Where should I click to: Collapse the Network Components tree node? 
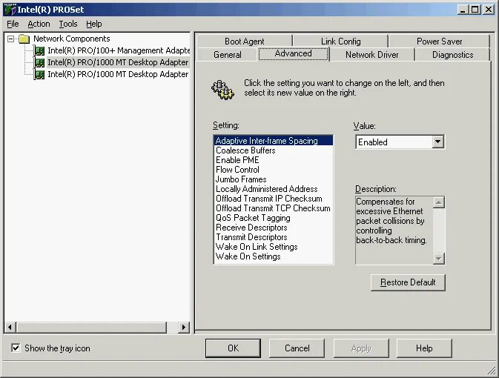[11, 39]
